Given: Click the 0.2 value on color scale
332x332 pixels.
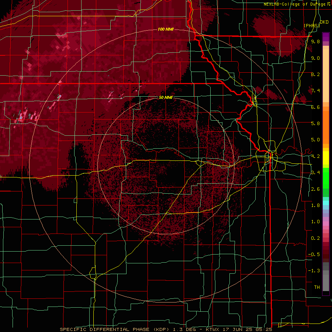Looking at the screenshot, I should point(315,238).
